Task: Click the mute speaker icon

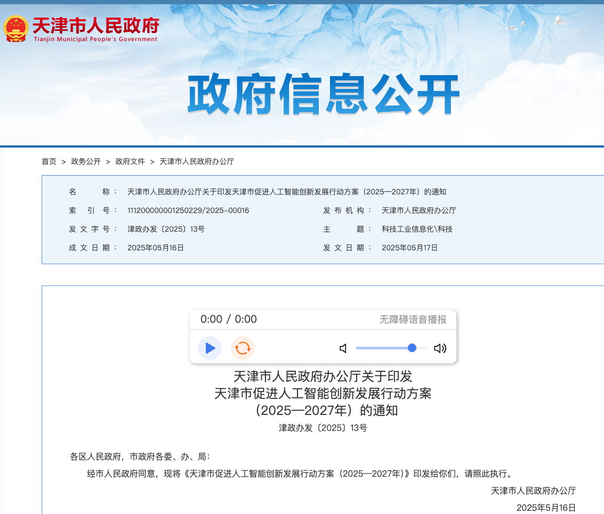Action: [343, 348]
